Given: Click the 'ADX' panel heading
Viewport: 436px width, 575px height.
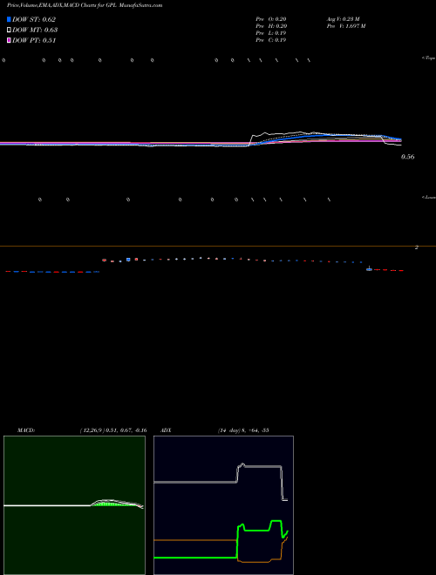Looking at the screenshot, I should 166,430.
